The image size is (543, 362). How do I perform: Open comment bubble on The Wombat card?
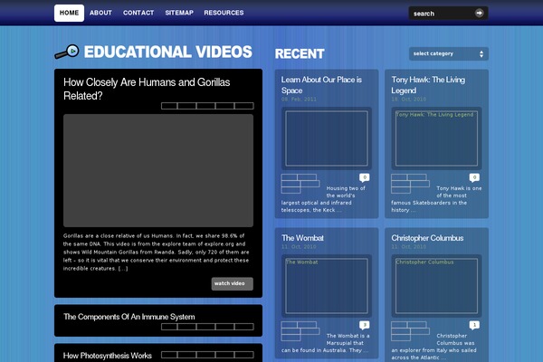[x=365, y=325]
